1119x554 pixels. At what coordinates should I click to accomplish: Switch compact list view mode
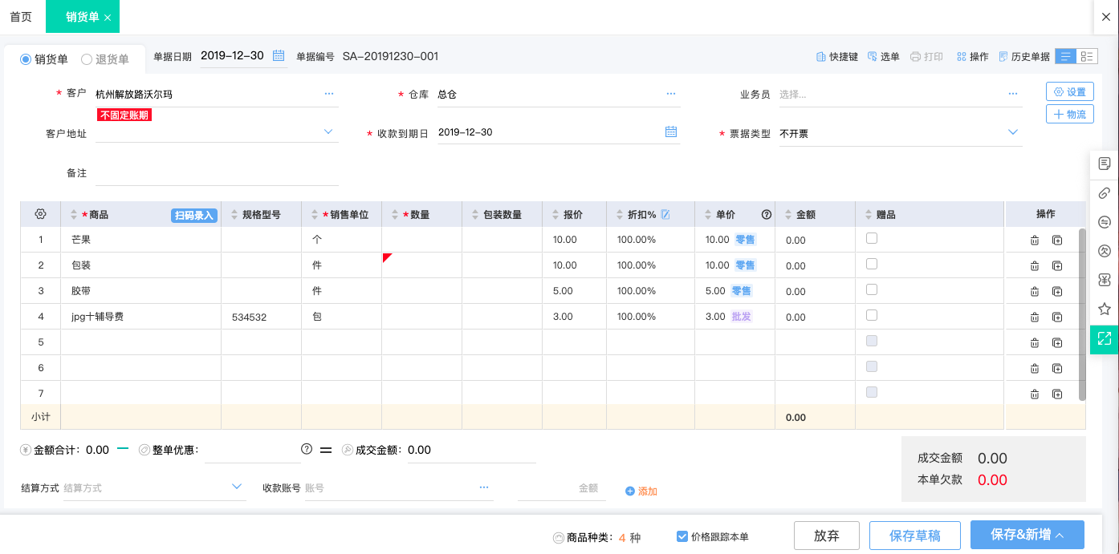1088,56
